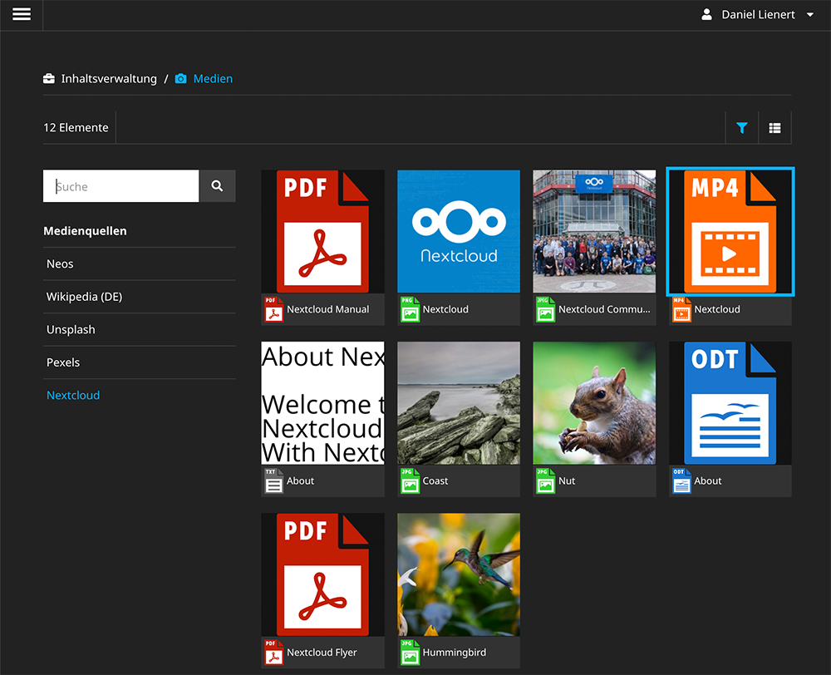
Task: Click the Nextcloud Flyer file name
Action: point(322,653)
